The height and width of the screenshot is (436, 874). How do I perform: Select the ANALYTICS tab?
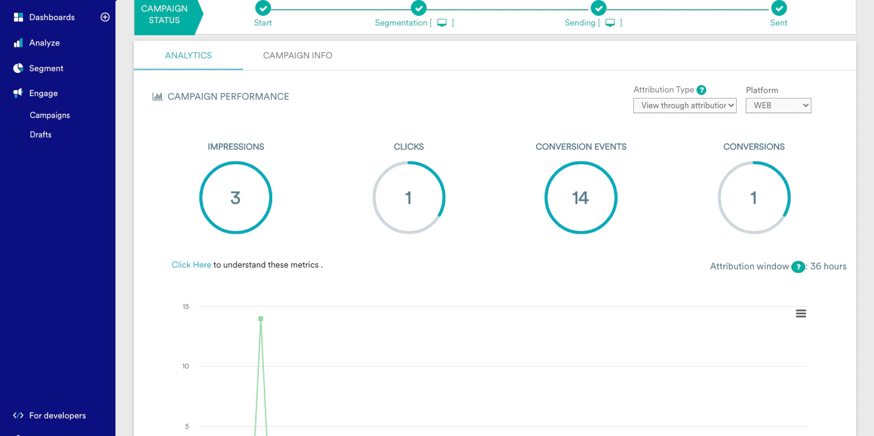pyautogui.click(x=188, y=55)
